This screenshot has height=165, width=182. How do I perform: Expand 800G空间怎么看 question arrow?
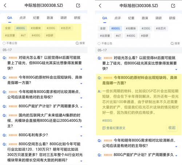tap(81, 161)
